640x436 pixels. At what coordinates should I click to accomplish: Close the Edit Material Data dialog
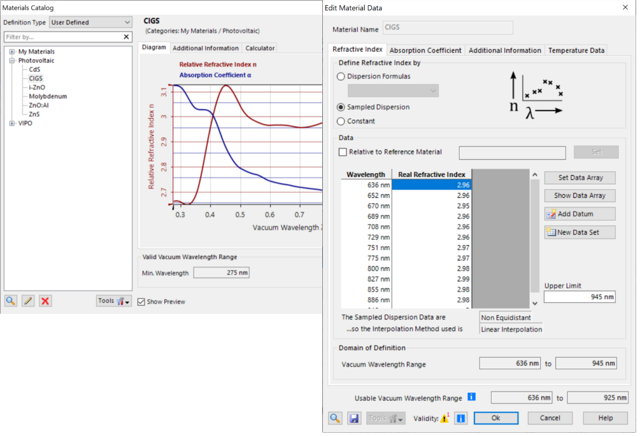click(x=625, y=8)
